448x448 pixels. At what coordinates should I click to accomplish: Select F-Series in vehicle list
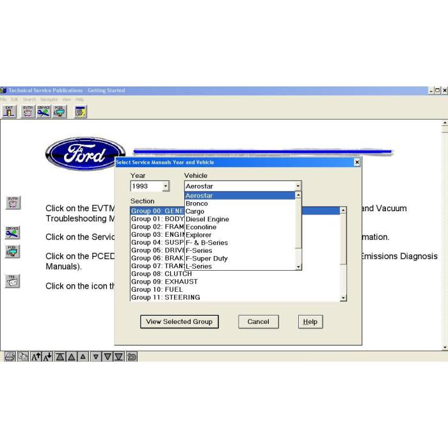[240, 251]
